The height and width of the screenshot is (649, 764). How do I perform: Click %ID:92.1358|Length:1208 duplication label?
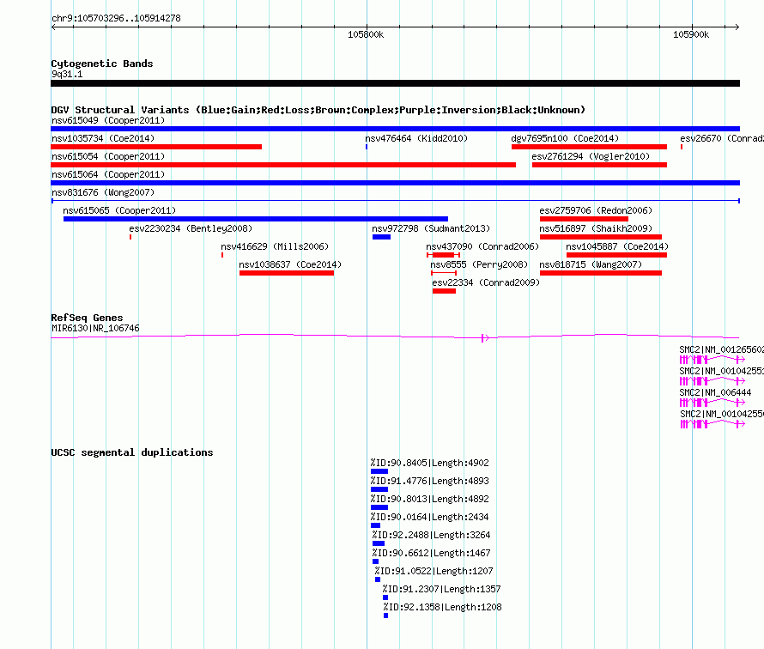[x=442, y=607]
